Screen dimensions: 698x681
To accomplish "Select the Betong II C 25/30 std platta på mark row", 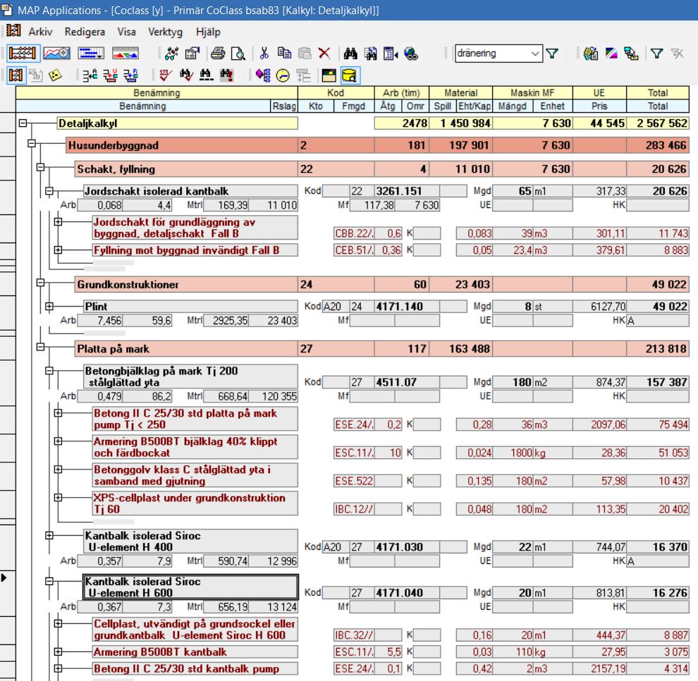I will coord(195,419).
